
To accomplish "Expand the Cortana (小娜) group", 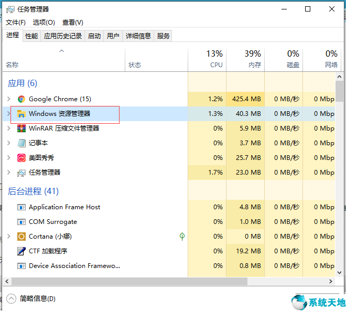I will [x=8, y=237].
